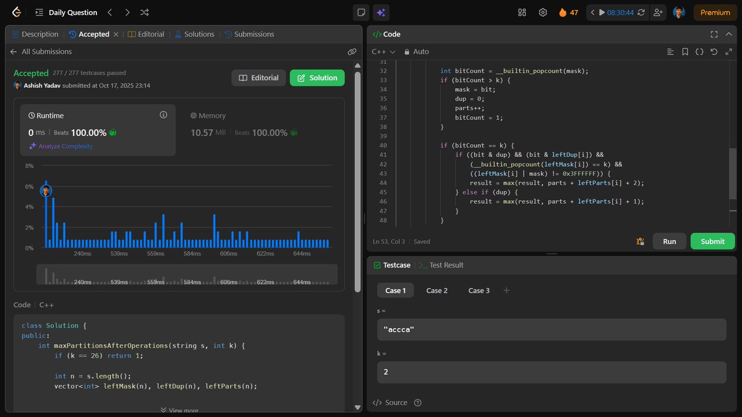742x417 pixels.
Task: Maximize the Code panel fullscreen icon
Action: [x=714, y=34]
